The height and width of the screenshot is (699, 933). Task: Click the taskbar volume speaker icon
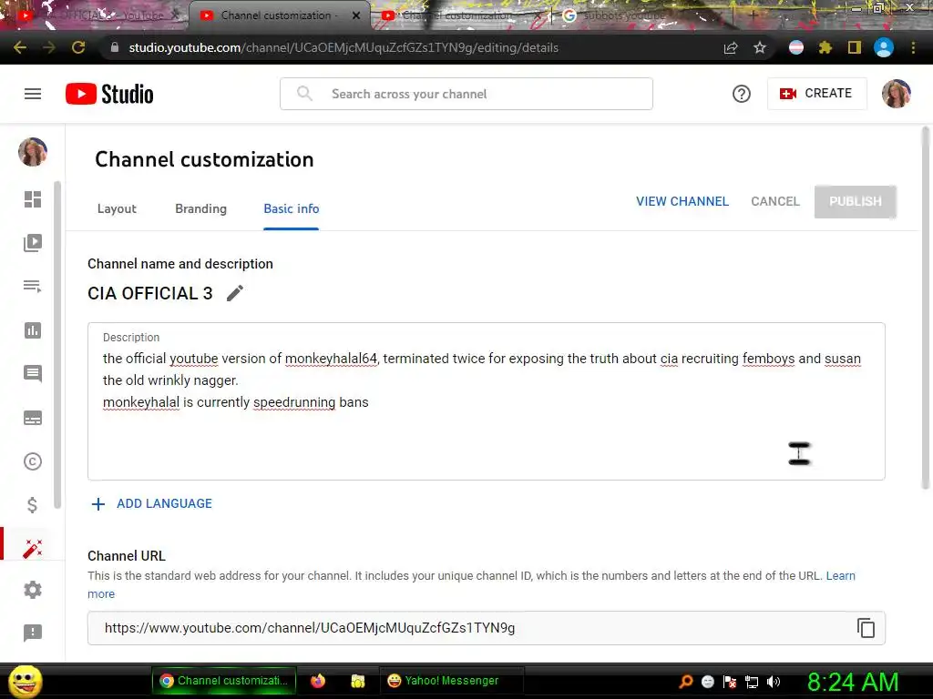coord(774,682)
